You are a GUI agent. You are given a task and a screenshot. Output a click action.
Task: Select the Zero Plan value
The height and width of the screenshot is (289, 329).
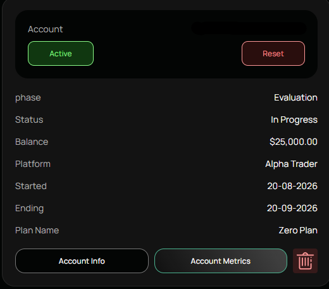(x=298, y=230)
